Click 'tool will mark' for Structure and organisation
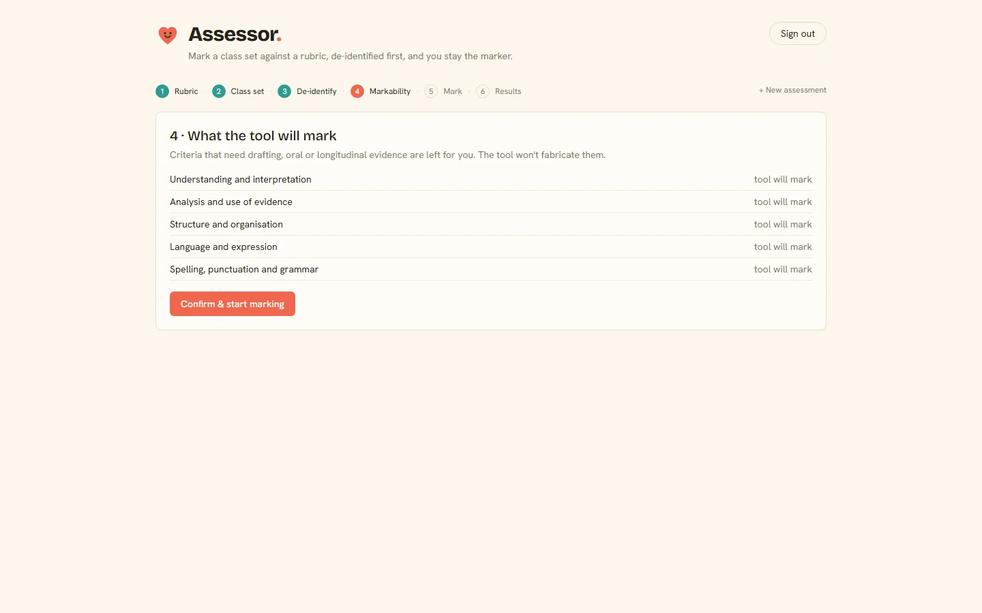The width and height of the screenshot is (982, 613). point(783,224)
